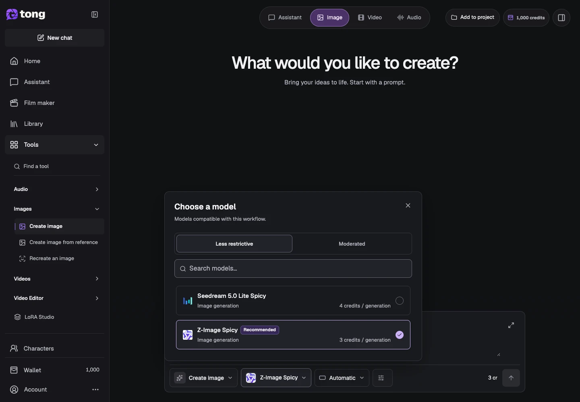The width and height of the screenshot is (580, 402).
Task: Open Film maker from sidebar
Action: [54, 103]
